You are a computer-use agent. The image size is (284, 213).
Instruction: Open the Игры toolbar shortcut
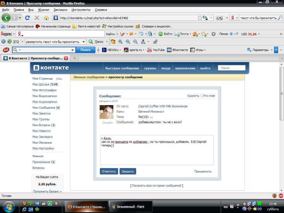(x=198, y=50)
